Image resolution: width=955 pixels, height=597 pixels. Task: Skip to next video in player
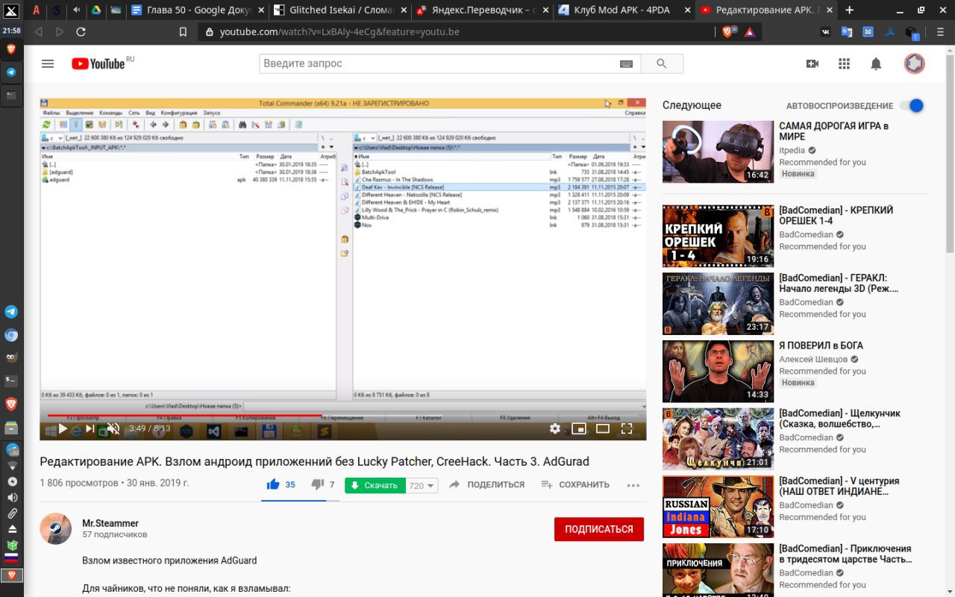pyautogui.click(x=90, y=429)
